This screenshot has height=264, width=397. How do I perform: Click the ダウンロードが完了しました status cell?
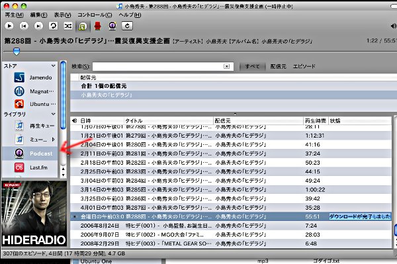[x=360, y=216]
